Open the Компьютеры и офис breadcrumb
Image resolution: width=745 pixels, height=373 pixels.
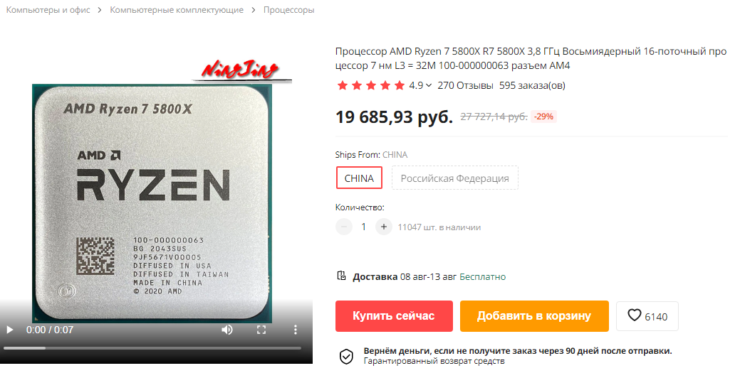tap(48, 10)
